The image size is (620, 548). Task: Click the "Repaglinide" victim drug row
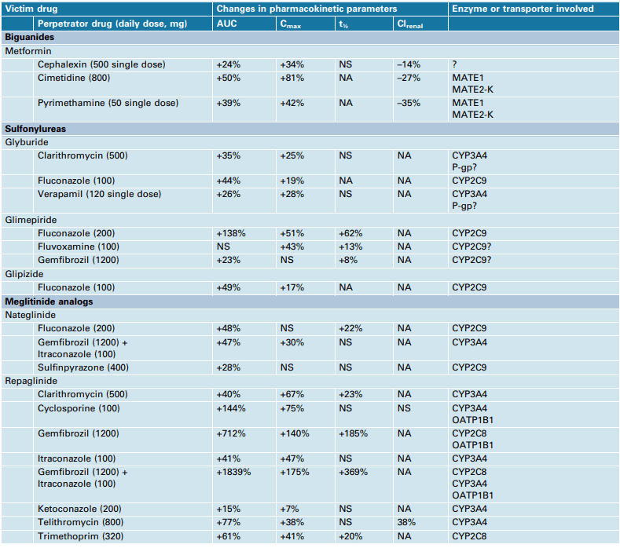[310, 381]
